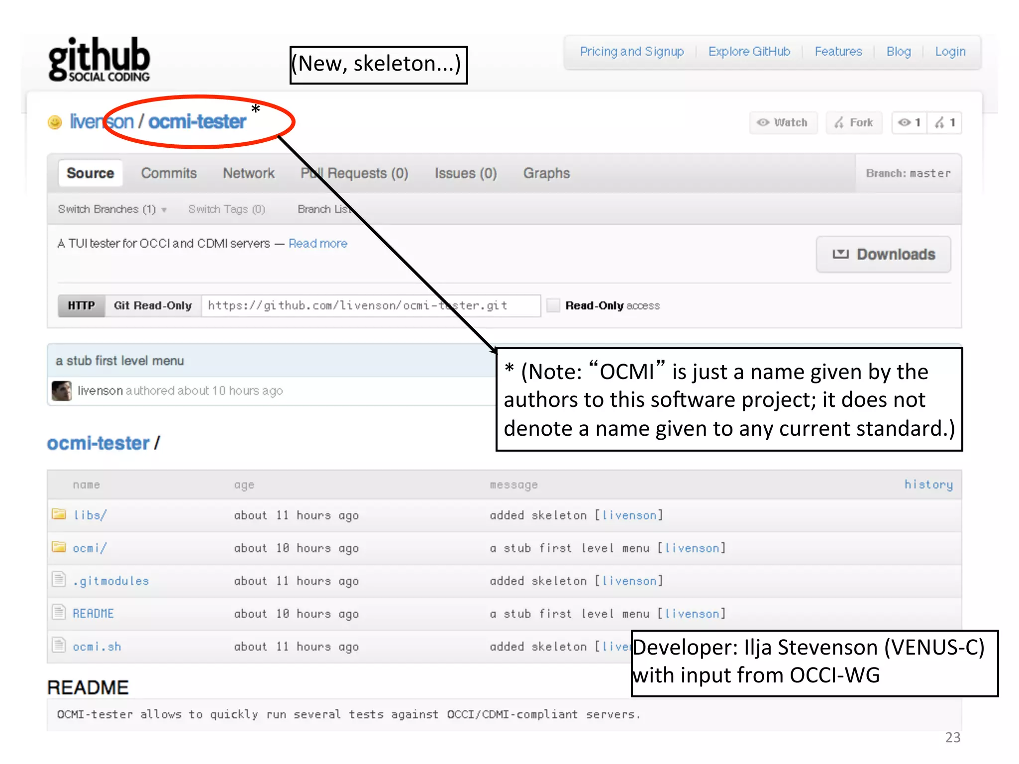Click the 'message' column header

(514, 485)
